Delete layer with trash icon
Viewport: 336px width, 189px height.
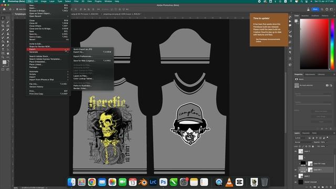pos(331,187)
